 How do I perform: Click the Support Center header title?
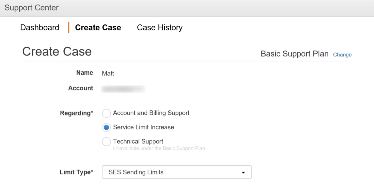[31, 8]
